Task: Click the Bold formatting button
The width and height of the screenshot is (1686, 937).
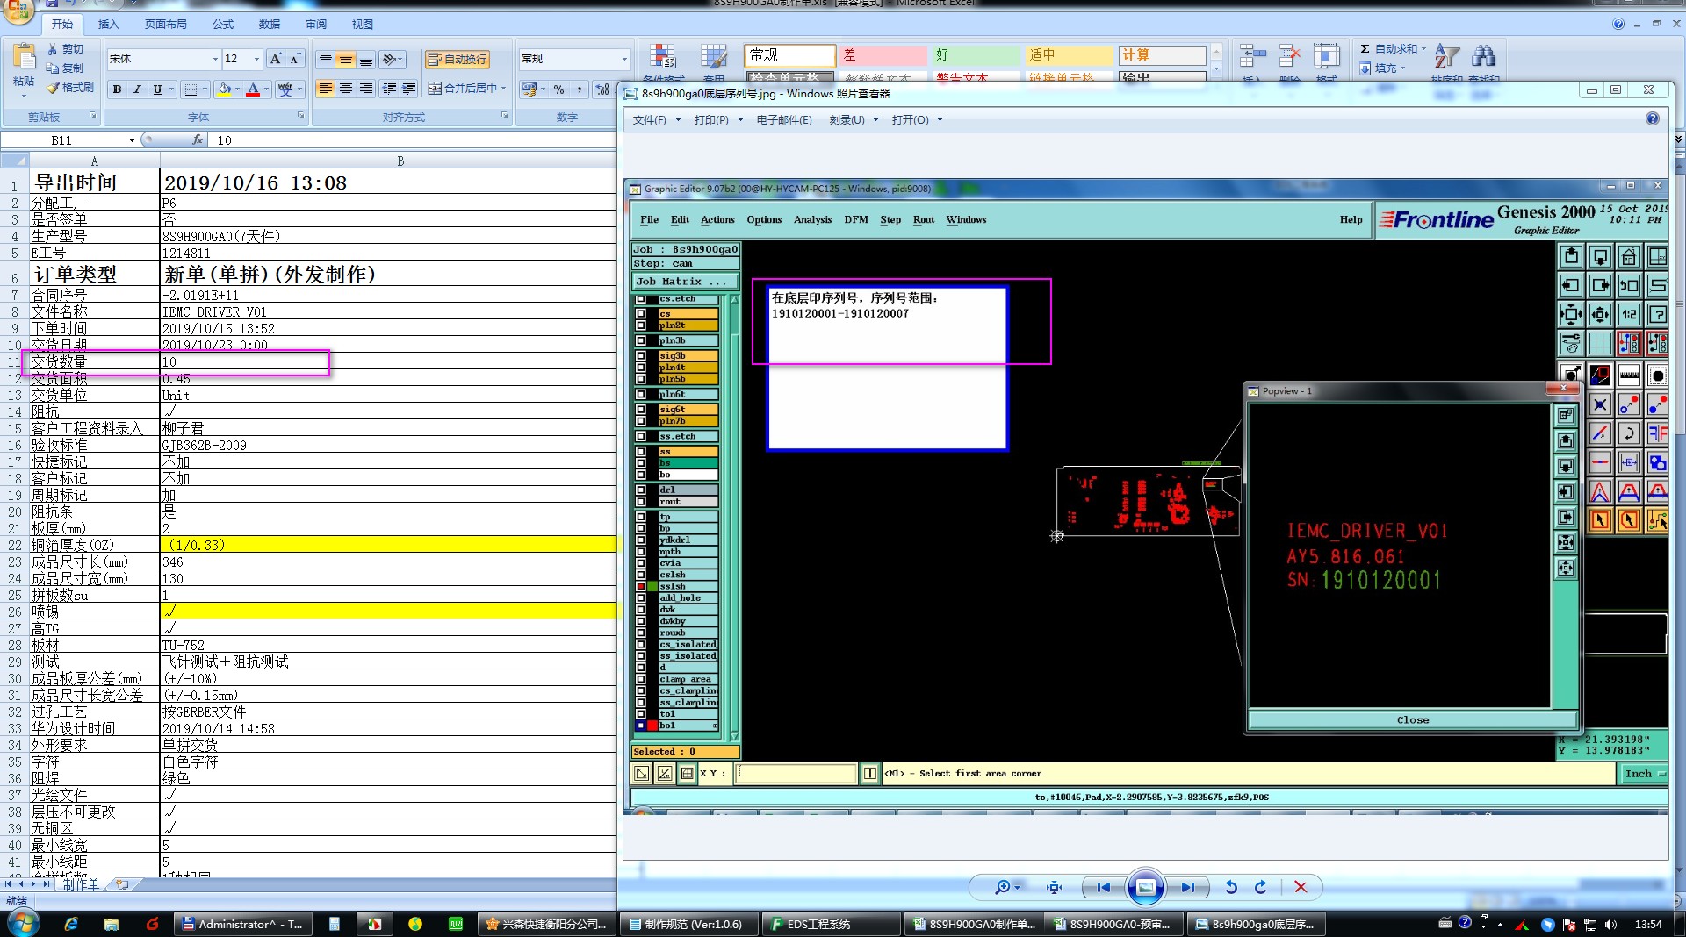Action: (117, 89)
